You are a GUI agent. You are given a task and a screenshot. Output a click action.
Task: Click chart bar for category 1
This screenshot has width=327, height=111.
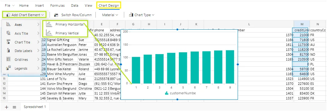click(136, 70)
